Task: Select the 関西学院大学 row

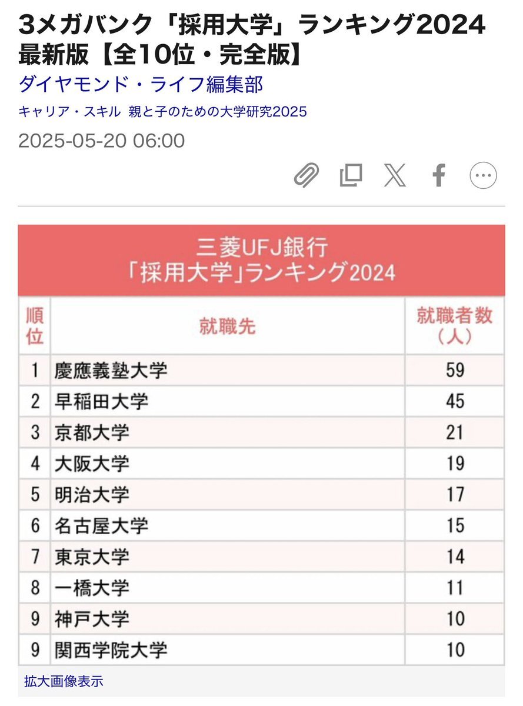Action: coord(261,650)
